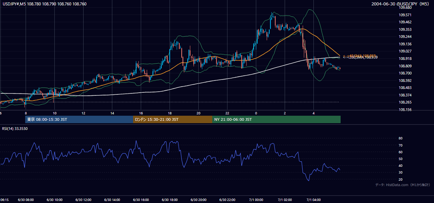Click hour tick 20 under price chart
This screenshot has width=434, height=203.
click(199, 113)
